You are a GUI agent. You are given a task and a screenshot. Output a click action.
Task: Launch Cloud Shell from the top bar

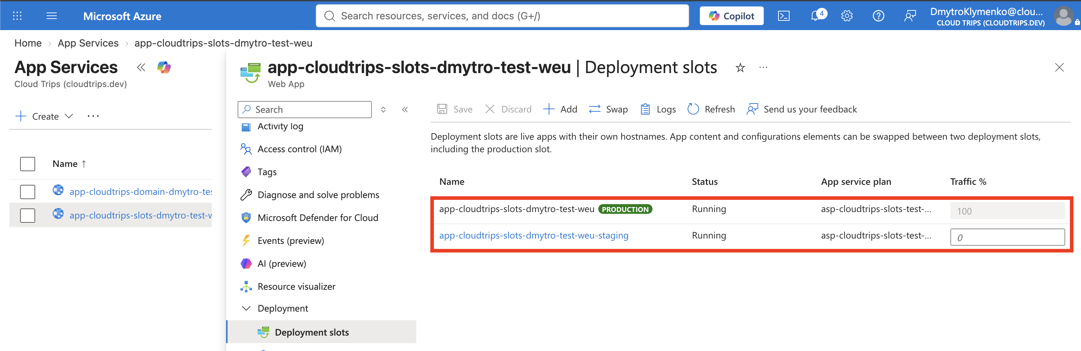[x=783, y=16]
